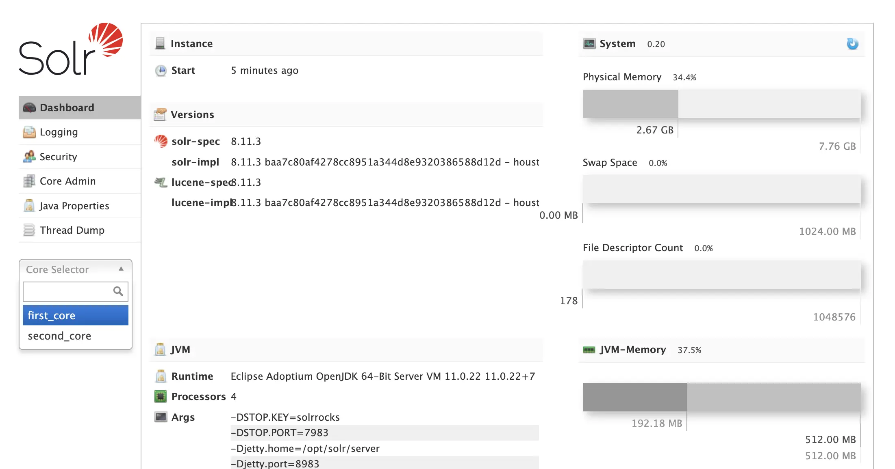This screenshot has width=895, height=469.
Task: Select second_core from the core list
Action: [x=76, y=336]
